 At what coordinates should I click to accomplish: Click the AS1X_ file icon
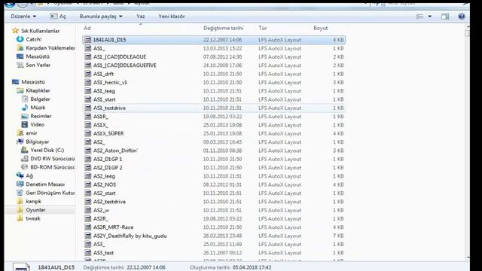point(88,125)
